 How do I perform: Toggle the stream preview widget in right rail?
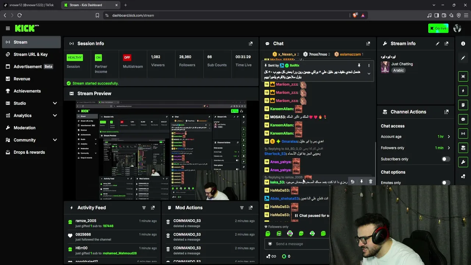pos(463,77)
